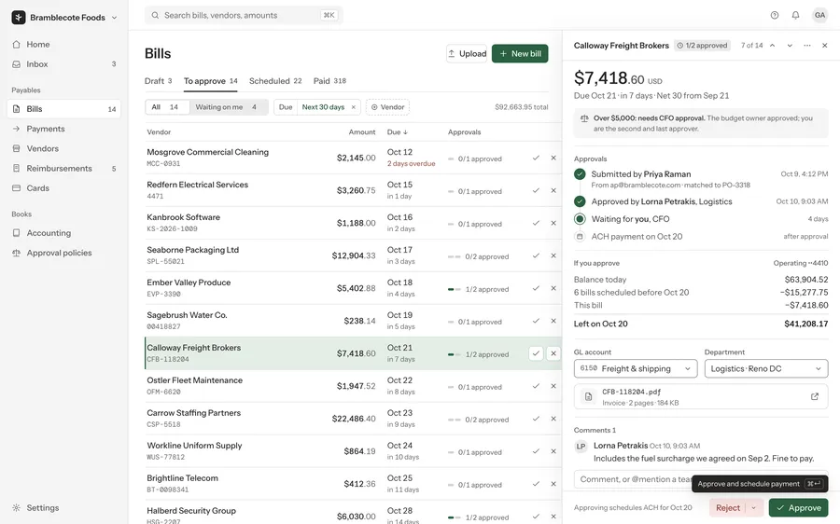Click Ember Valley Produce 1/2 approved progress
The height and width of the screenshot is (524, 840).
[478, 290]
